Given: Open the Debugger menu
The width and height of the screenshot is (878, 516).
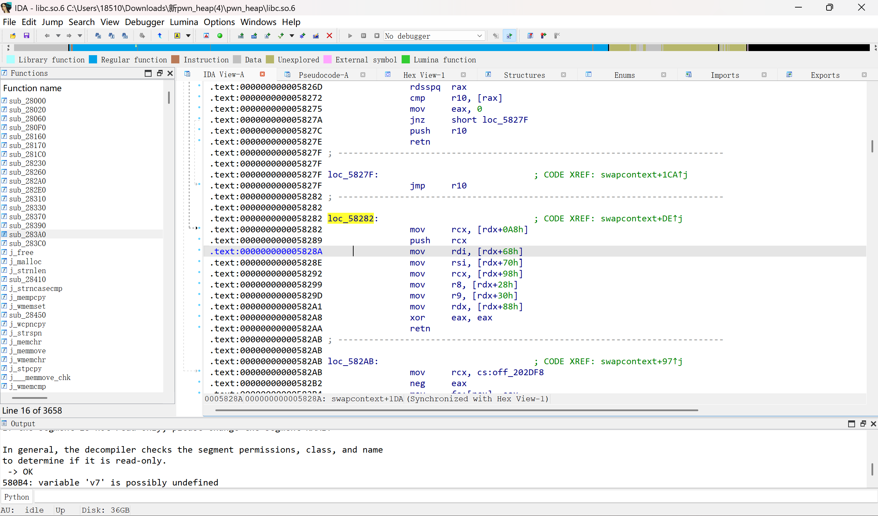Looking at the screenshot, I should [x=144, y=22].
